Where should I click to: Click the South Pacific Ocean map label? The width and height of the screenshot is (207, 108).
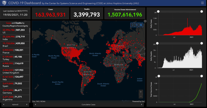[x=58, y=83]
